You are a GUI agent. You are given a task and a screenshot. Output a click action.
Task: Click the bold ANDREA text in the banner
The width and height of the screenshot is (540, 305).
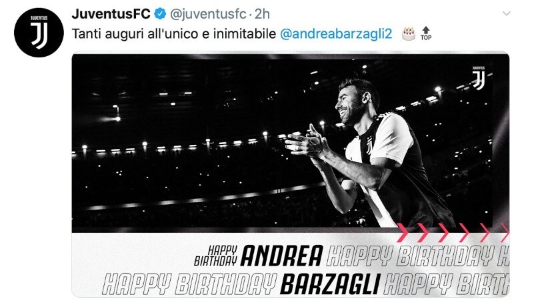(282, 256)
